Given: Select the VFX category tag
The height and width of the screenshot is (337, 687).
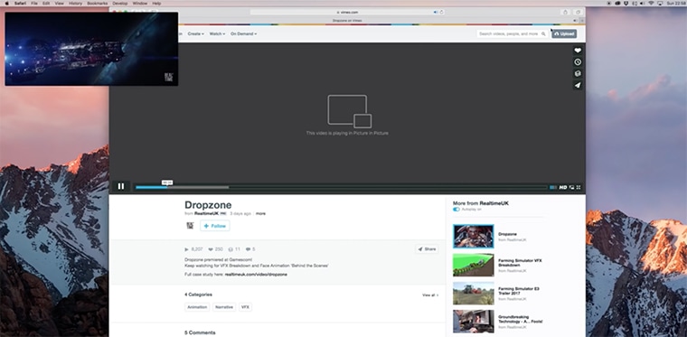Looking at the screenshot, I should point(245,307).
